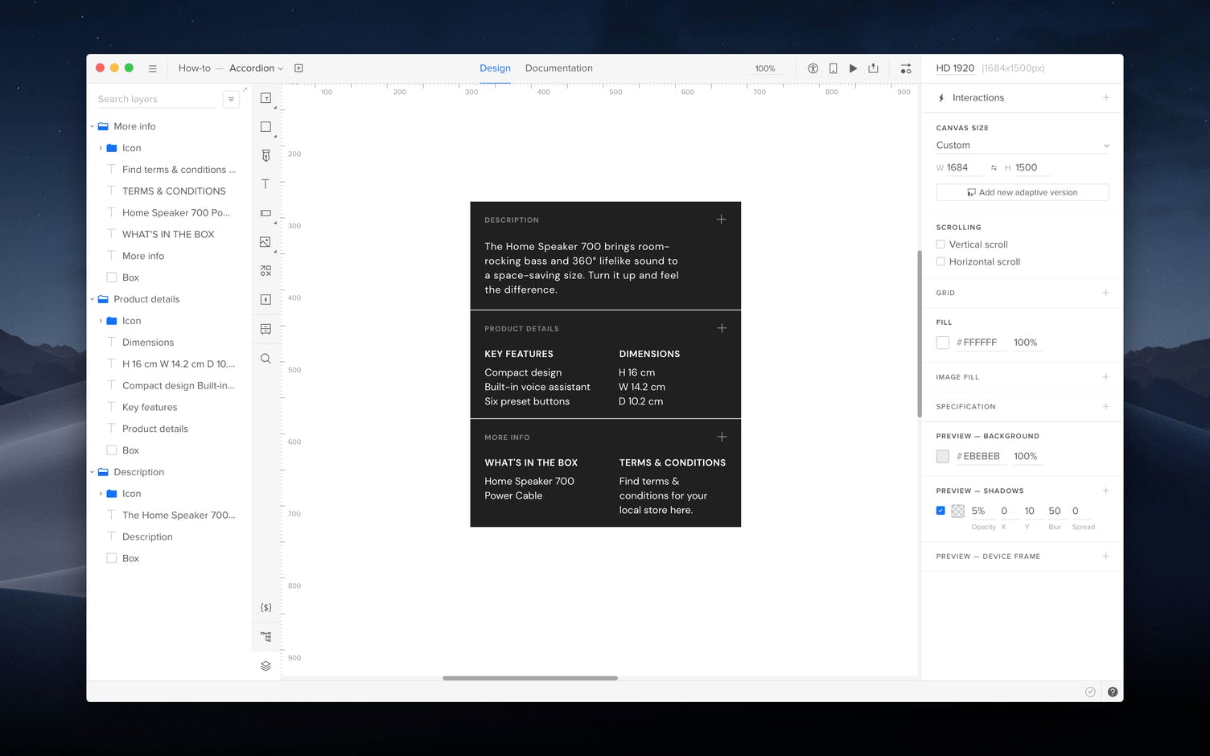
Task: Select the Frame tool
Action: coord(266,97)
